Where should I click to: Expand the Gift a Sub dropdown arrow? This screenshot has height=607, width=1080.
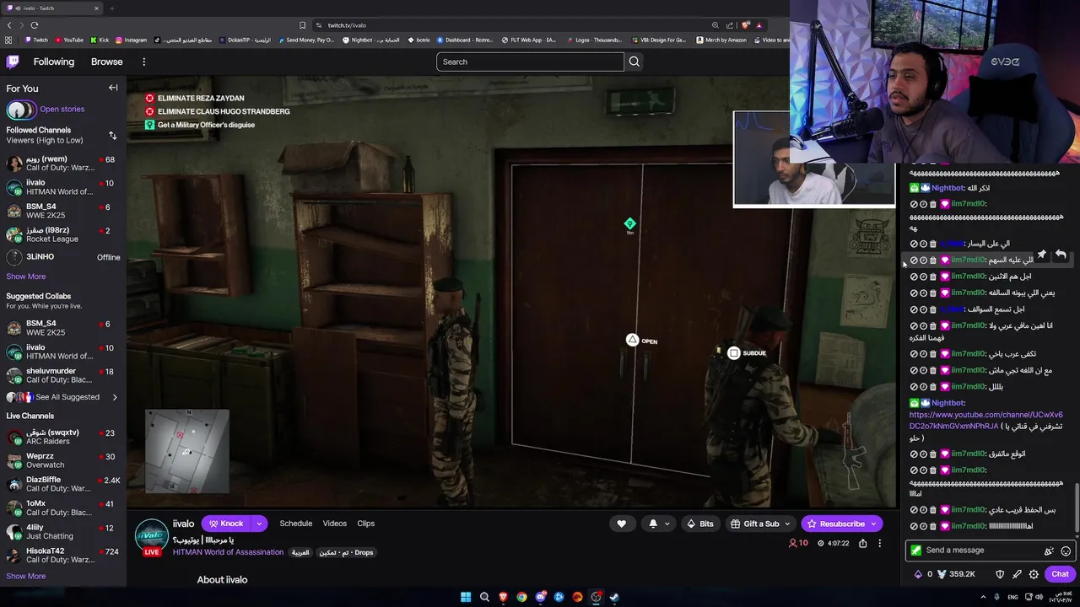click(x=788, y=524)
